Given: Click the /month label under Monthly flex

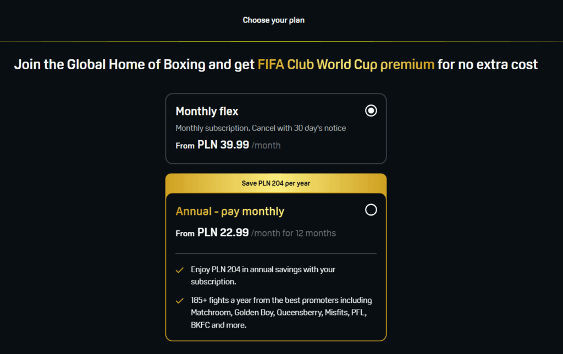Looking at the screenshot, I should click(266, 146).
